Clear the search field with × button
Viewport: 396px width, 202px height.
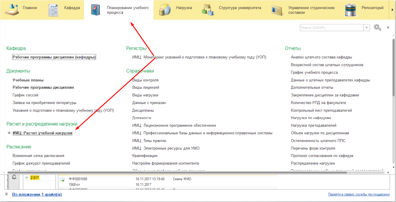click(x=367, y=28)
